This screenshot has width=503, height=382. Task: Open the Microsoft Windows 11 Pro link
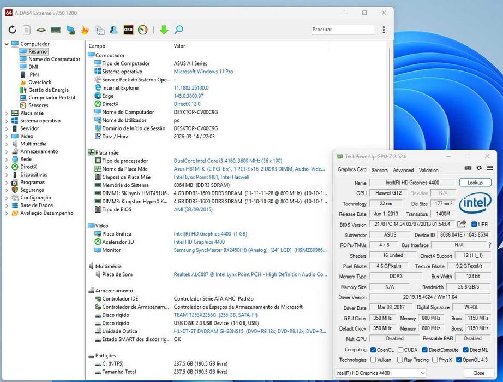(x=203, y=72)
